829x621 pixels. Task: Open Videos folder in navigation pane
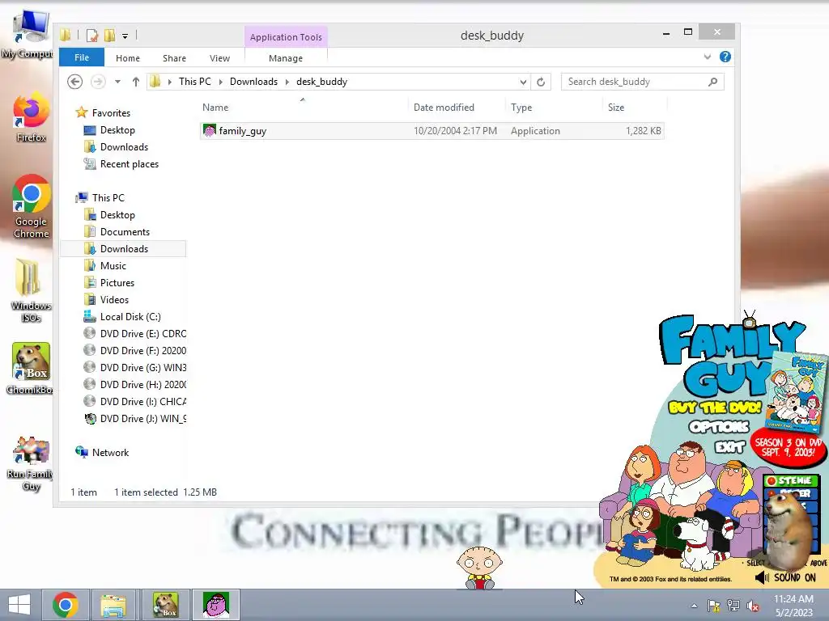click(x=106, y=299)
